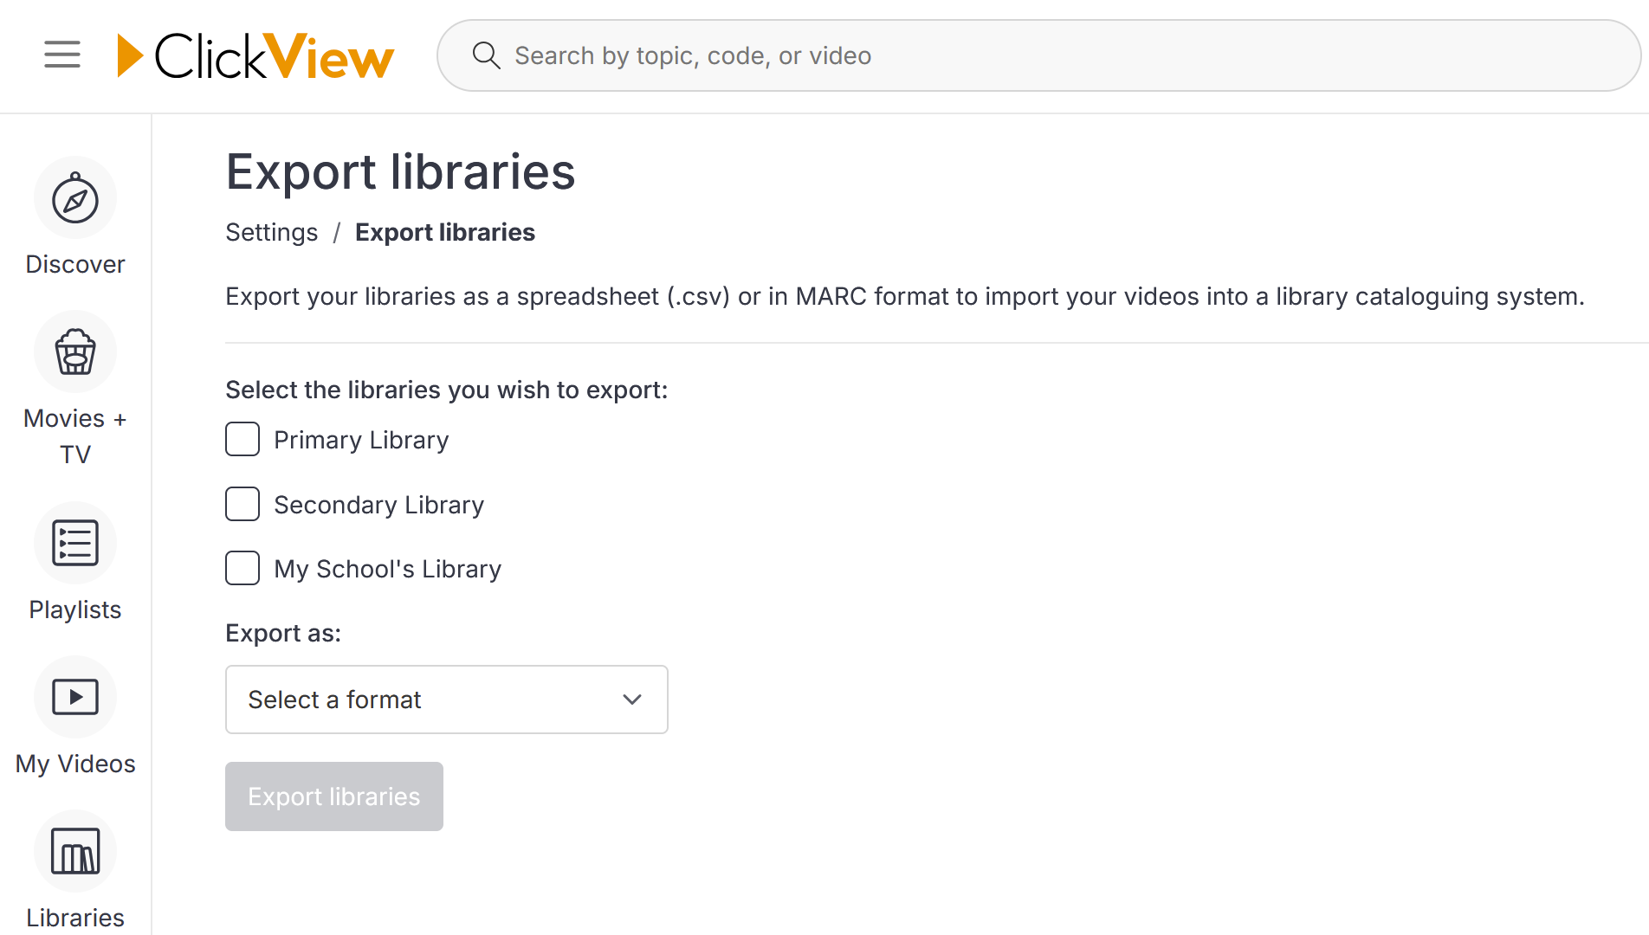The height and width of the screenshot is (935, 1649).
Task: Go to Settings breadcrumb link
Action: click(x=272, y=232)
